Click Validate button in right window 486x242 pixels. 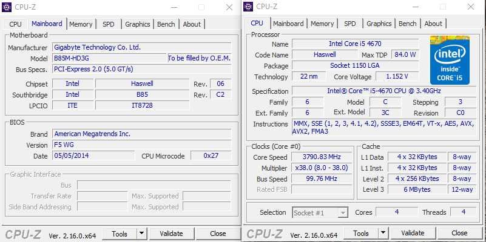coord(413,233)
